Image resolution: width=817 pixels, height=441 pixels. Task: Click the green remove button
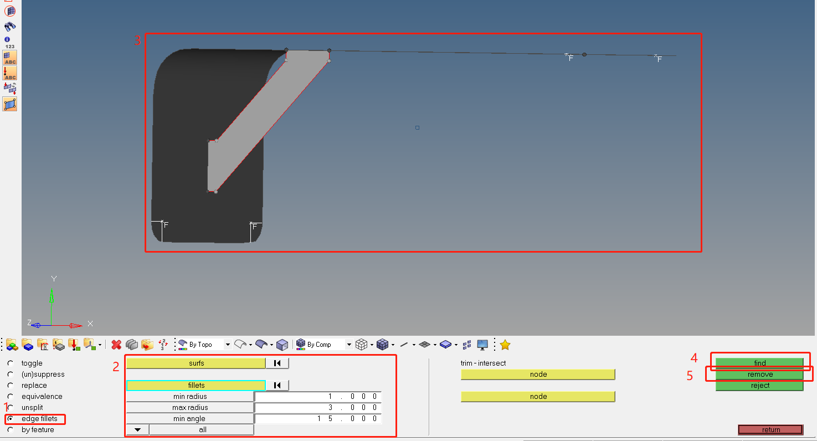[759, 375]
